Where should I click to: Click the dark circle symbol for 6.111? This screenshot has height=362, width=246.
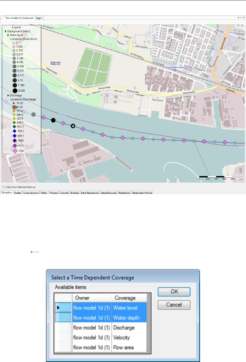click(14, 75)
